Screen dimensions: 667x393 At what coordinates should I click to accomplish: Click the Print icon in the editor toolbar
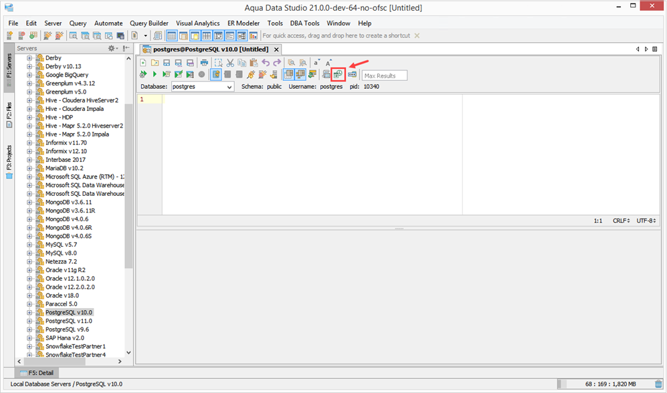coord(204,63)
